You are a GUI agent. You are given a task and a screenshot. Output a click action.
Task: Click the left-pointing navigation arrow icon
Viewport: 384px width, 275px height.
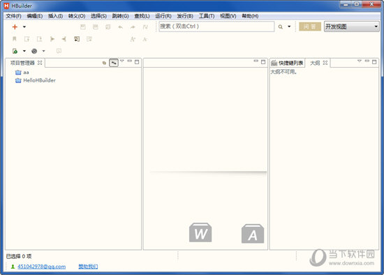pos(64,39)
